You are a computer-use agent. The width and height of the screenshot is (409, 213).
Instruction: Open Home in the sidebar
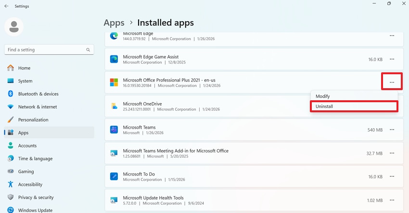pos(49,68)
